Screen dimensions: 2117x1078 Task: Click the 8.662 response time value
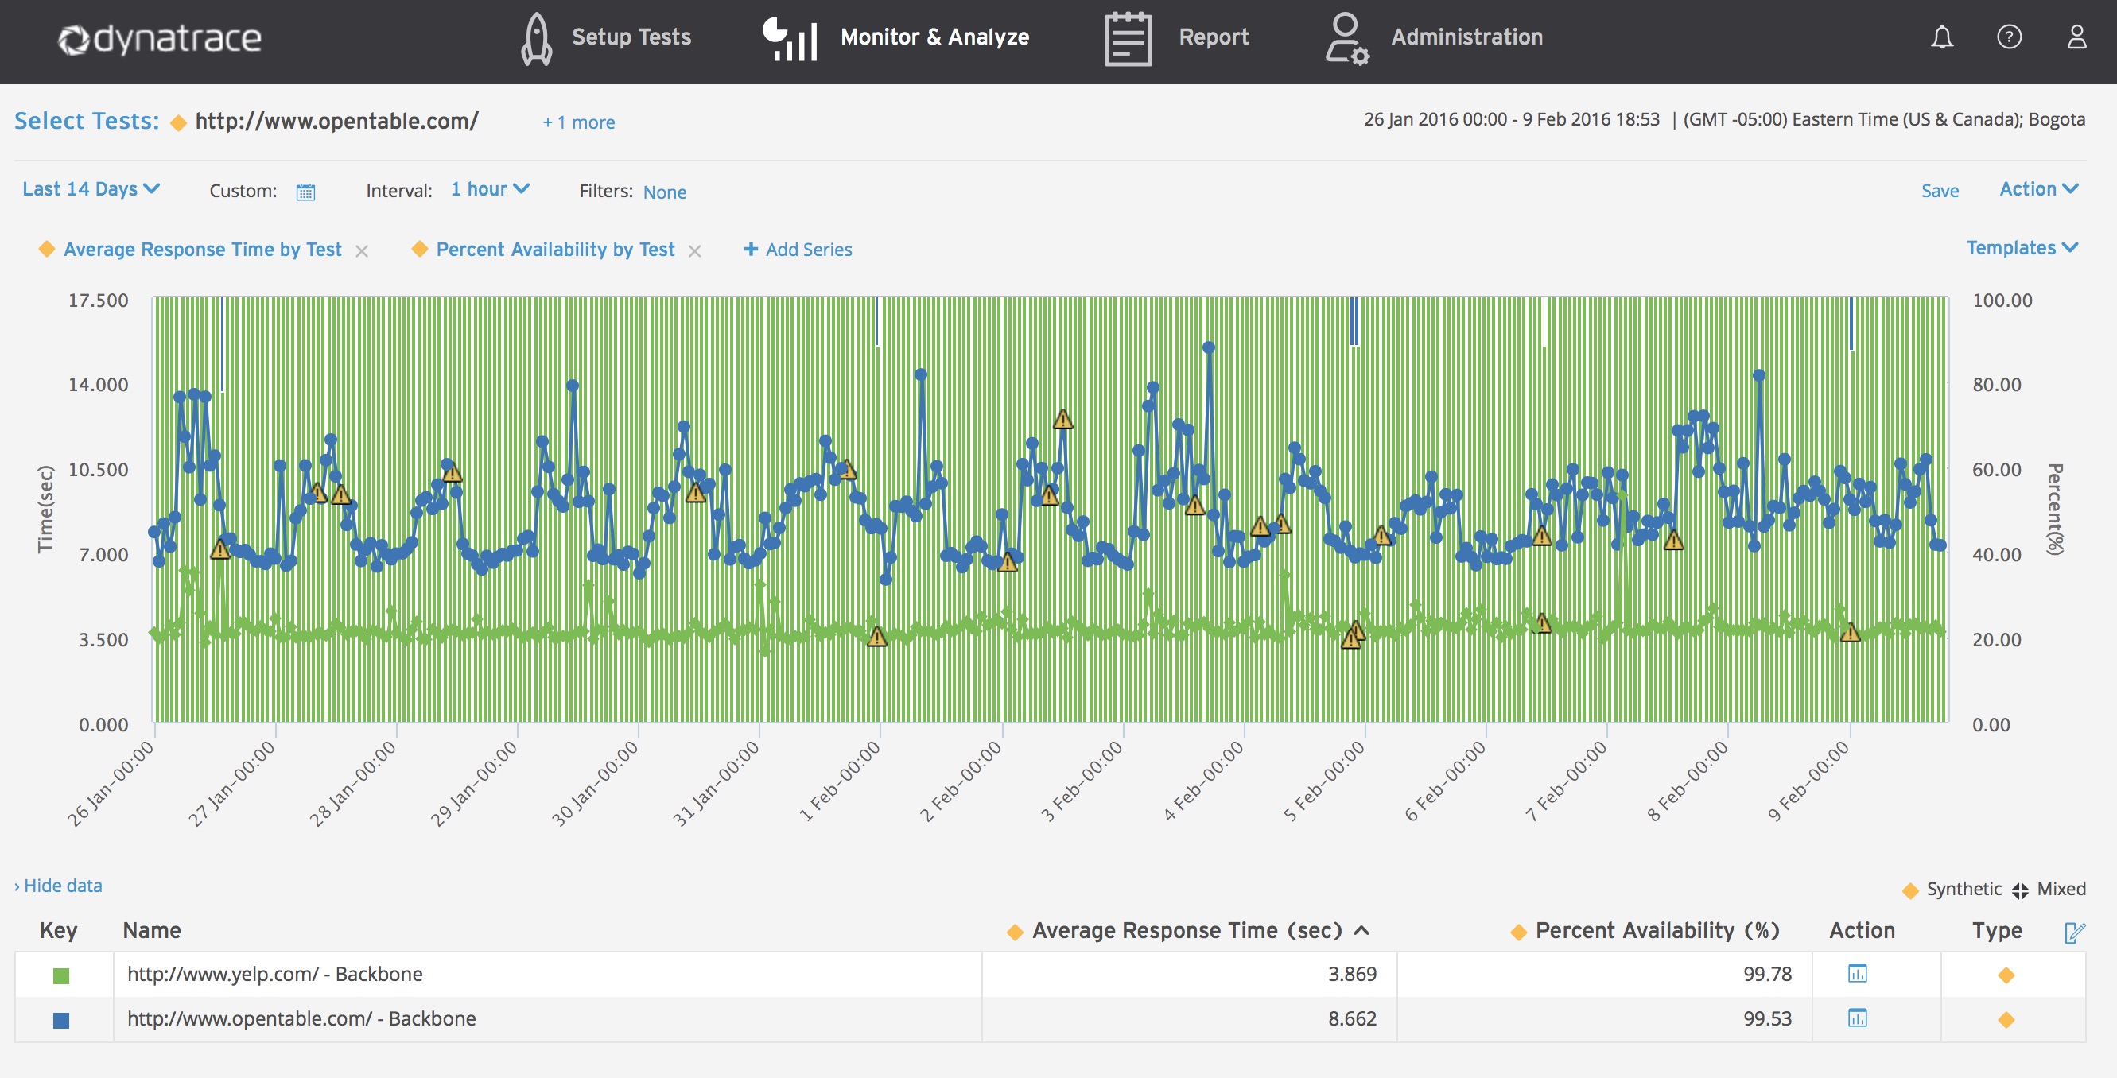coord(1352,1018)
